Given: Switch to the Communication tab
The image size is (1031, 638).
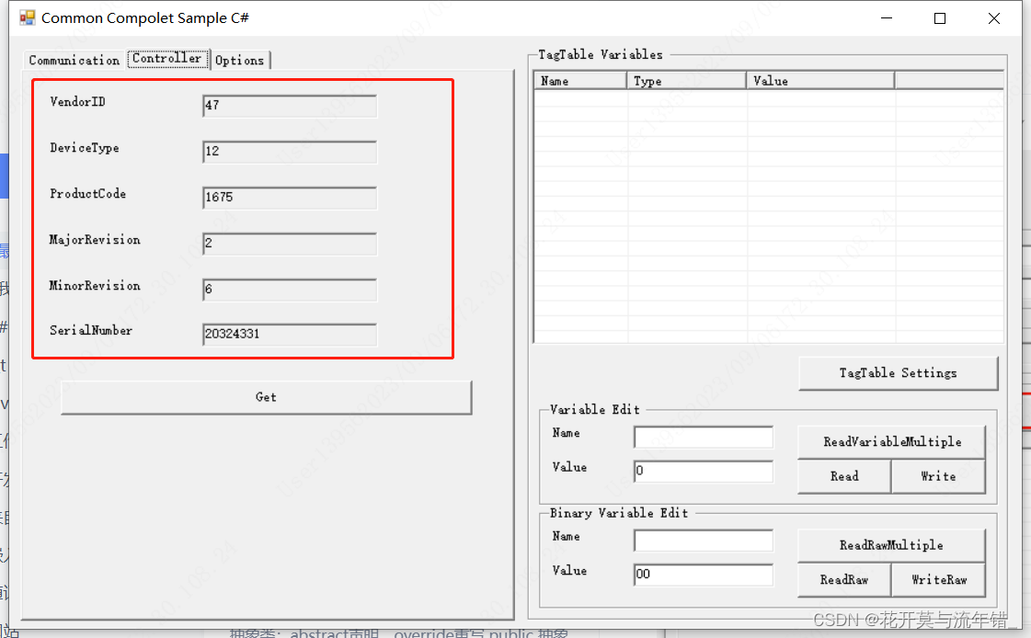Looking at the screenshot, I should click(x=74, y=60).
